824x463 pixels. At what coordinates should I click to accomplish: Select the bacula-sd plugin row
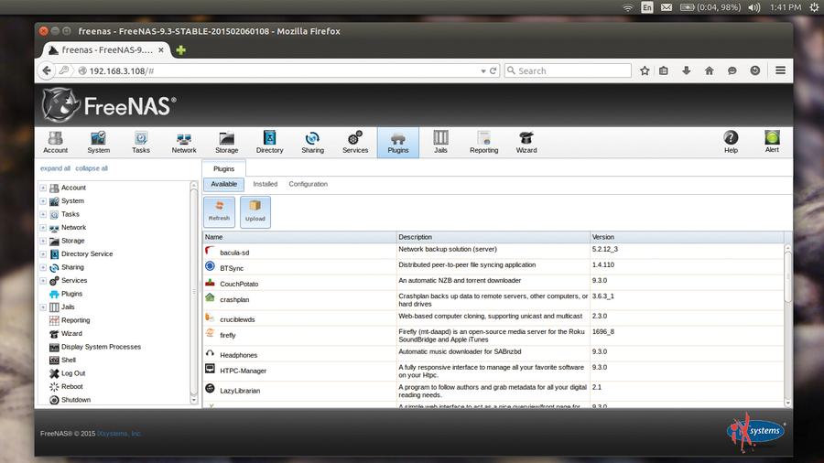[493, 252]
